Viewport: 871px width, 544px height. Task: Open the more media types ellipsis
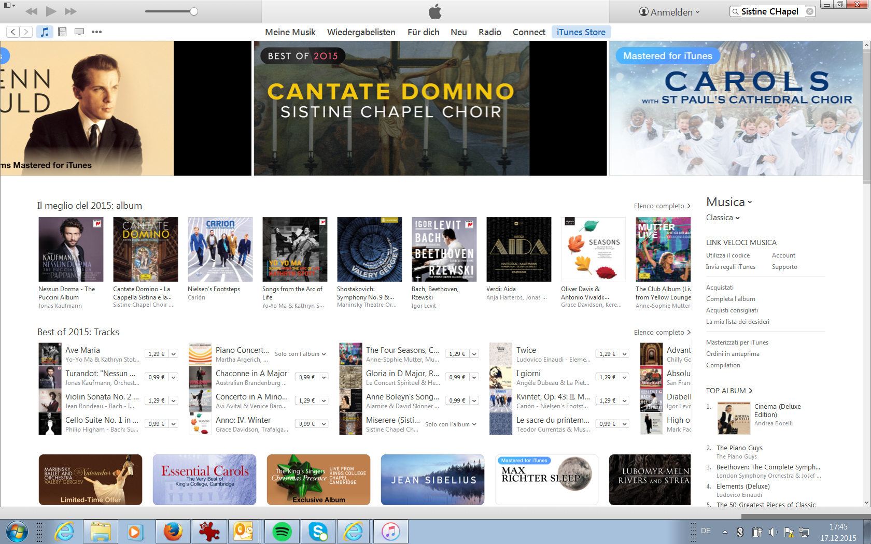(96, 32)
